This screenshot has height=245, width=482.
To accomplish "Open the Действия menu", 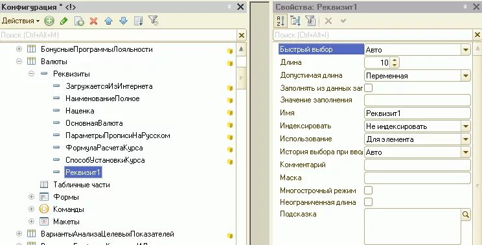I will point(21,21).
